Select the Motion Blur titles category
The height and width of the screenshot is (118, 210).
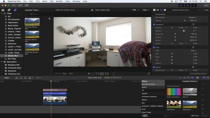[x=13, y=56]
